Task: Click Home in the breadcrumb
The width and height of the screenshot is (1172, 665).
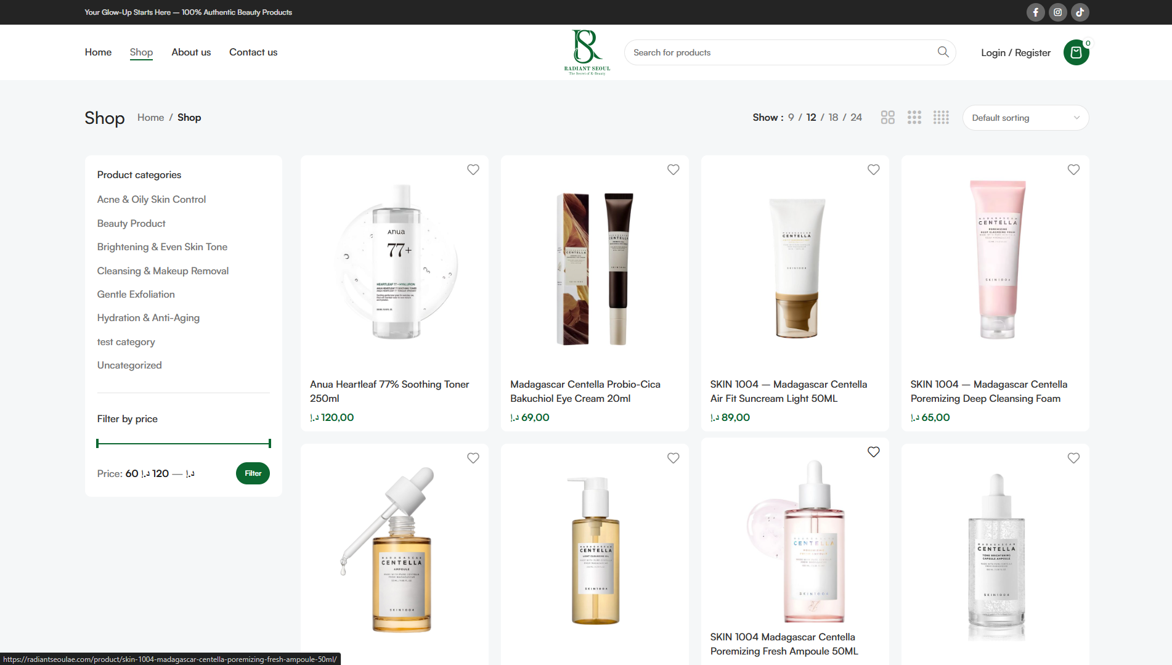Action: click(150, 118)
